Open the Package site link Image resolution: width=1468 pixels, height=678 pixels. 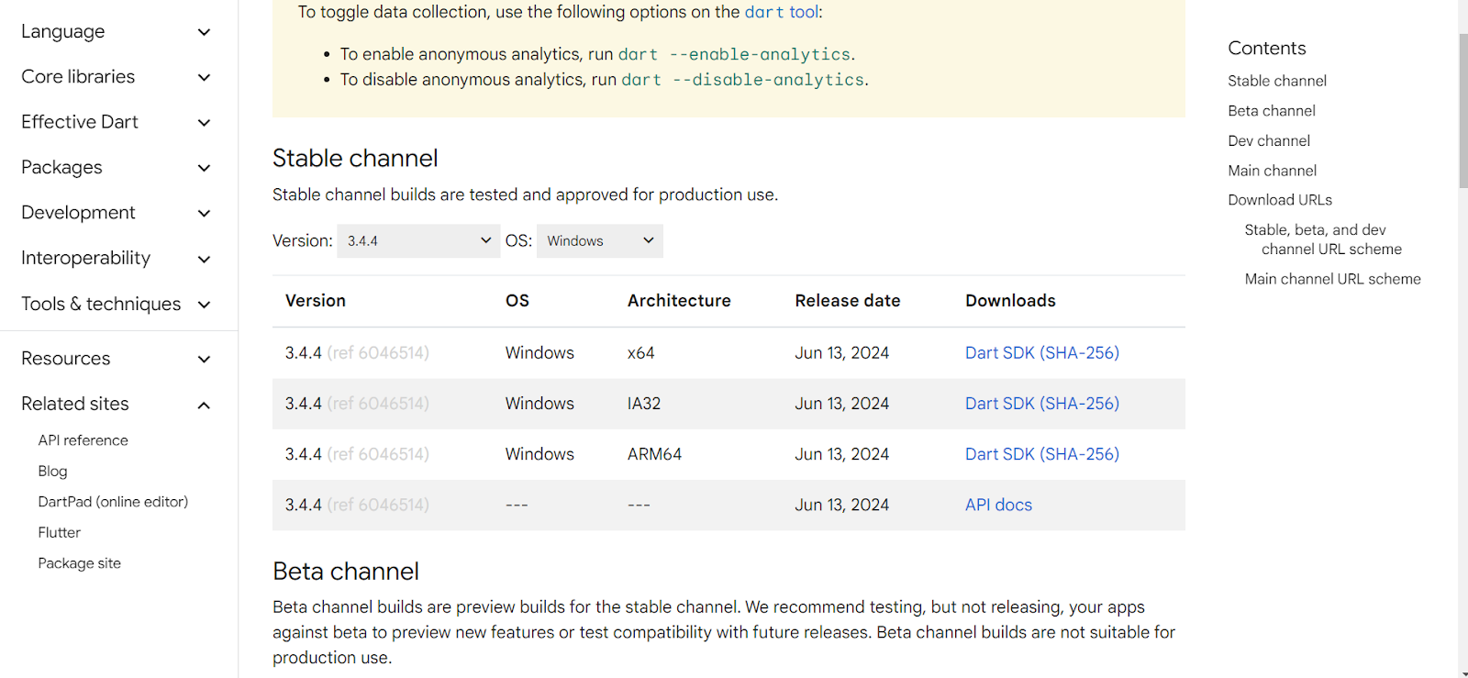tap(80, 563)
